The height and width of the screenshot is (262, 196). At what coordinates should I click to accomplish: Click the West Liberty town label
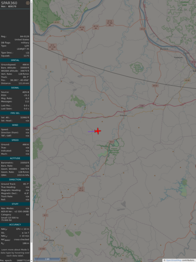[x=49, y=240]
